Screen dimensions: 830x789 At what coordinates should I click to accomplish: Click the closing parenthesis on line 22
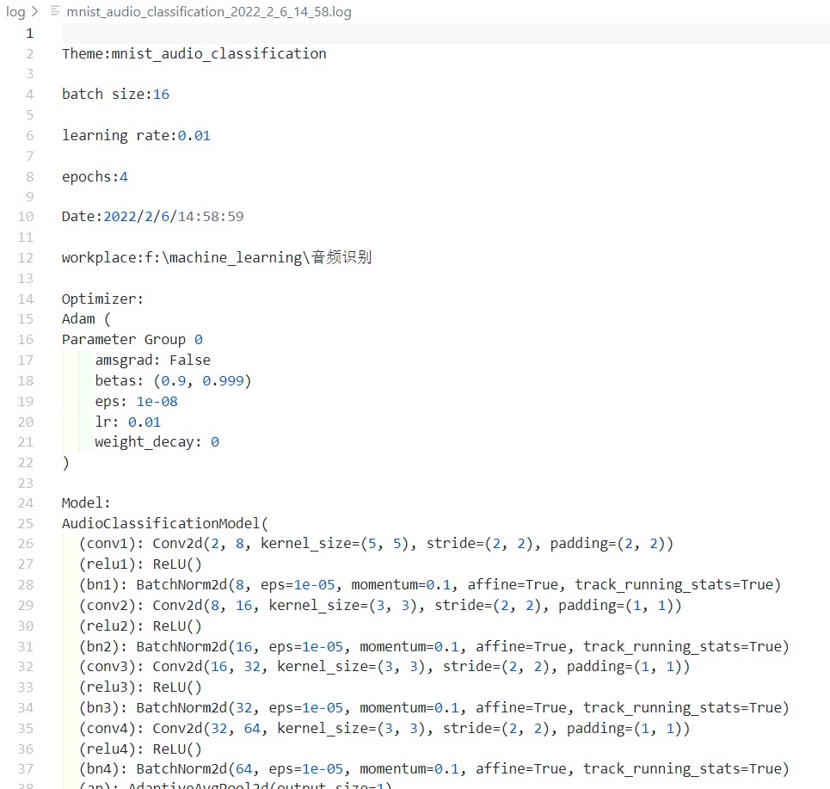[x=65, y=463]
